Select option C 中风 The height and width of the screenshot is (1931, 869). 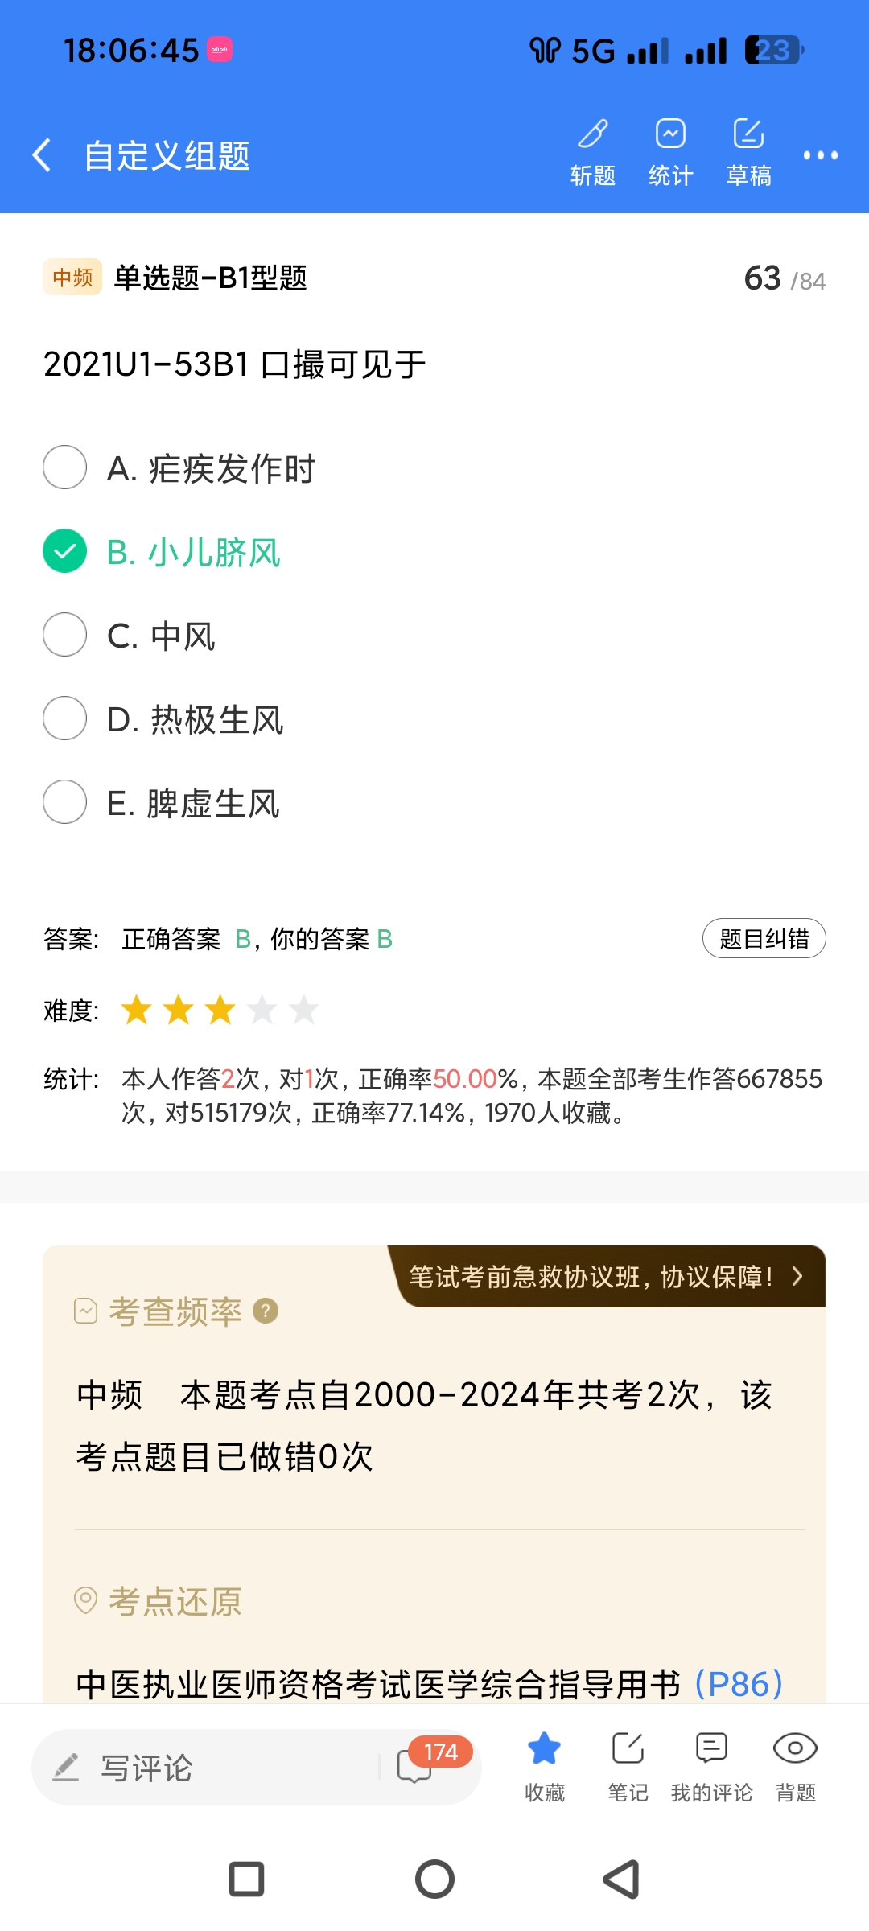(65, 635)
